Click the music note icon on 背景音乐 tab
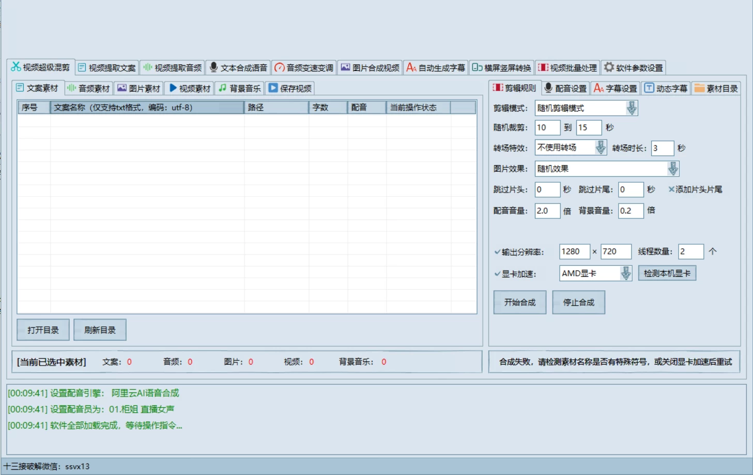The height and width of the screenshot is (475, 753). coord(221,88)
